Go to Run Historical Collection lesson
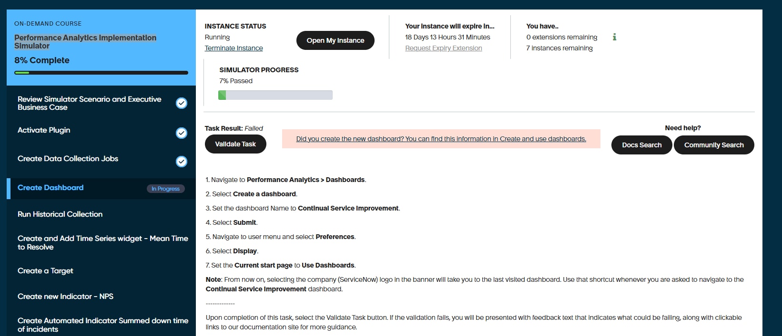The height and width of the screenshot is (336, 782). point(60,214)
